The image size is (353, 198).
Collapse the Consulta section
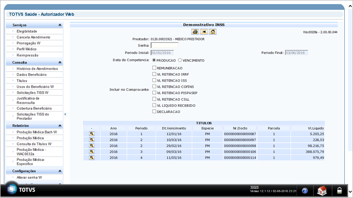click(60, 62)
